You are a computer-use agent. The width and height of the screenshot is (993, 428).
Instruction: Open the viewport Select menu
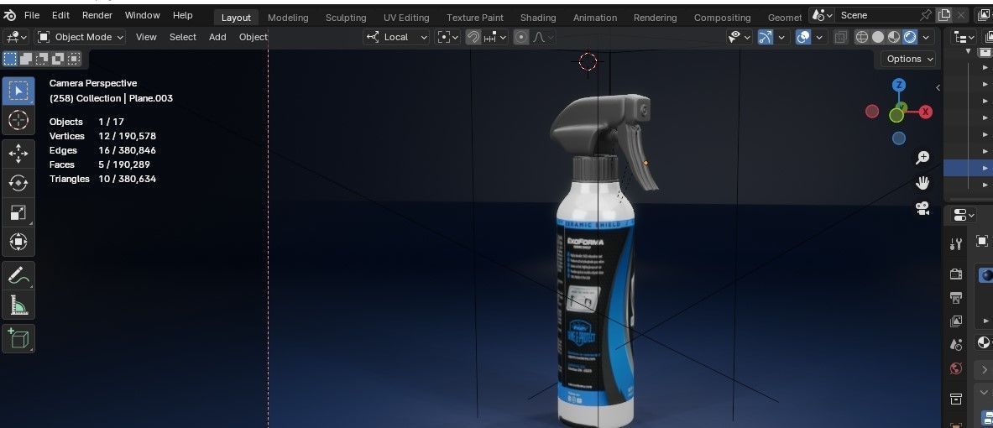tap(182, 38)
